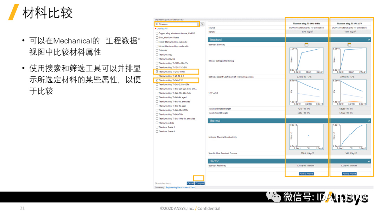
Task: Click the Cancel button
Action: click(x=190, y=183)
